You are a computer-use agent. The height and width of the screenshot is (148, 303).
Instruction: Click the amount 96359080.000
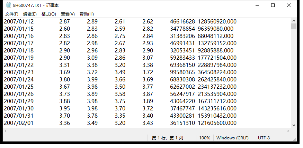coord(216,29)
